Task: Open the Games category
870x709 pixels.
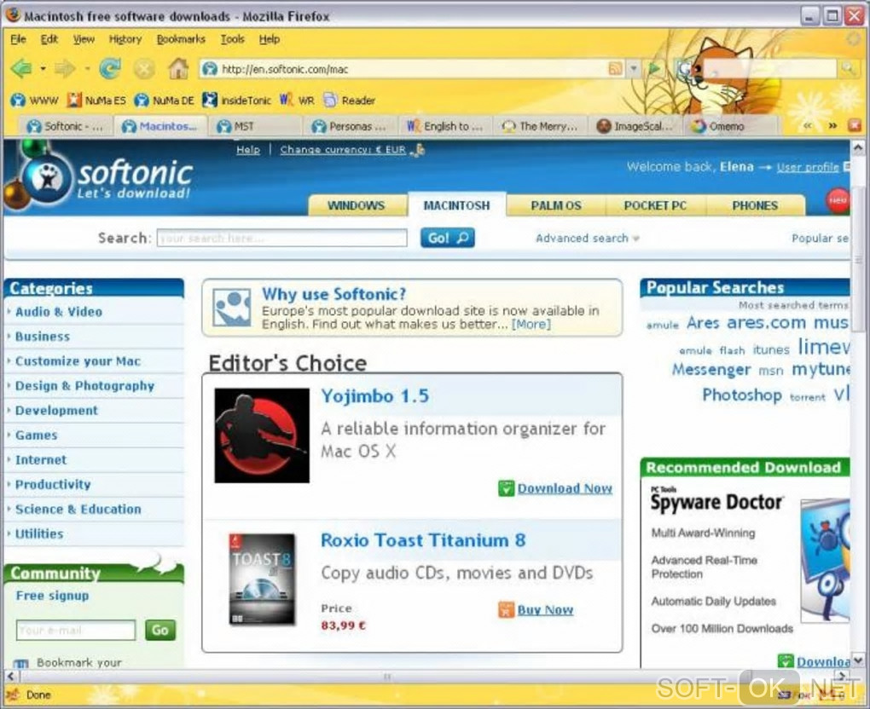Action: [36, 435]
